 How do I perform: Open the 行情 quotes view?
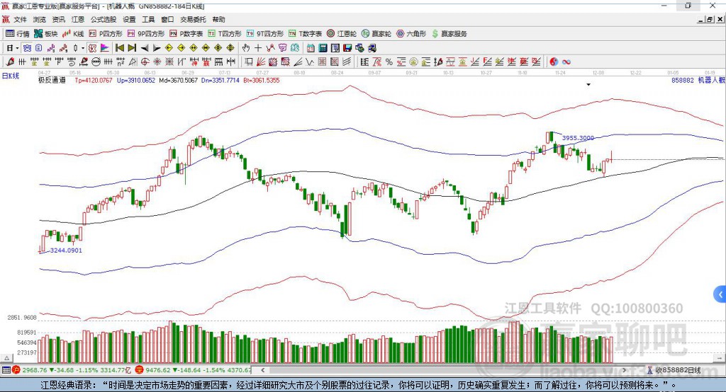18,34
